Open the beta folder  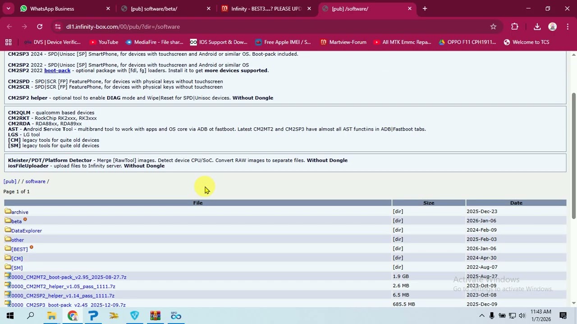(16, 221)
